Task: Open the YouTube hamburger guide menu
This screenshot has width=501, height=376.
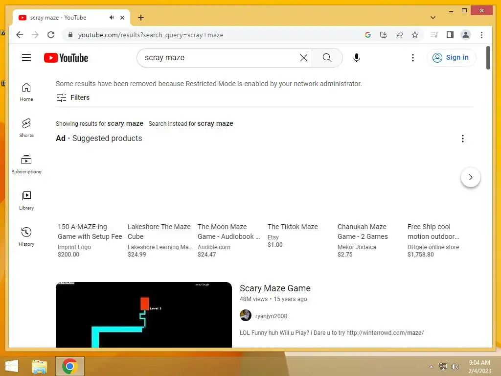Action: pos(26,58)
